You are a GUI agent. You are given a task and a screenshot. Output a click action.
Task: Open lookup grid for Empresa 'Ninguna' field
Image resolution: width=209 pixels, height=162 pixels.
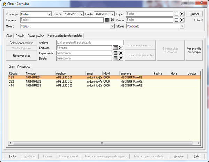tap(115, 48)
